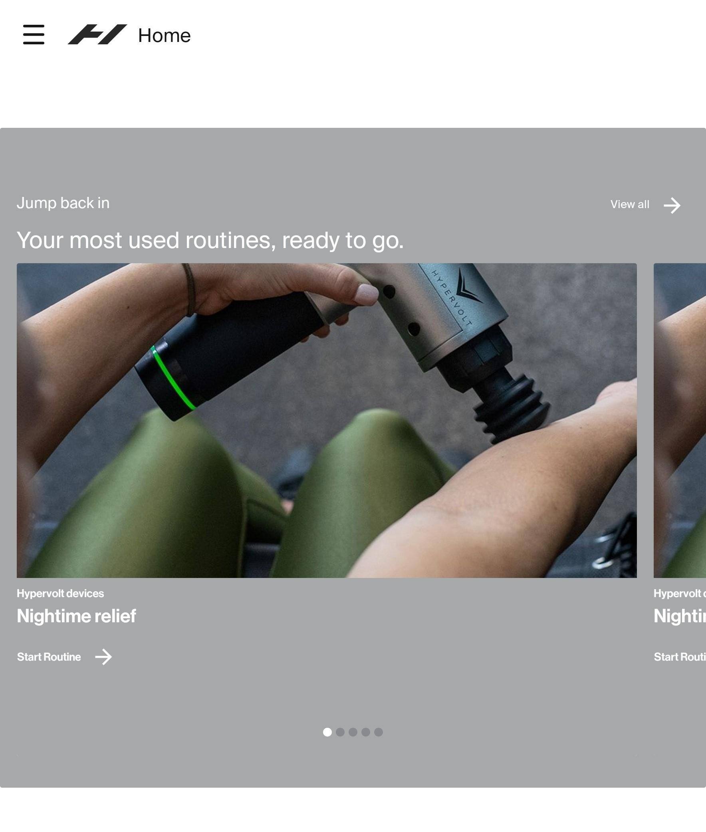Open the hamburger navigation menu
This screenshot has height=832, width=706.
coord(34,34)
